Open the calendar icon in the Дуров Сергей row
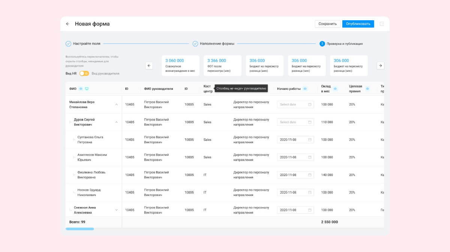 coord(310,122)
